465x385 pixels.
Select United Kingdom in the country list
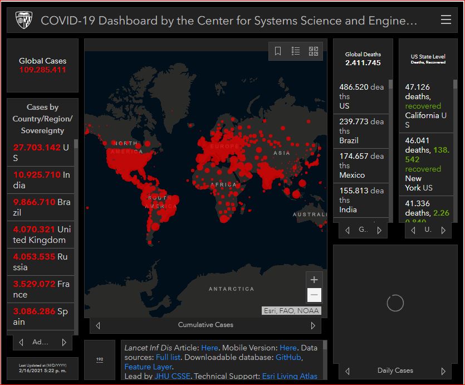(x=42, y=235)
